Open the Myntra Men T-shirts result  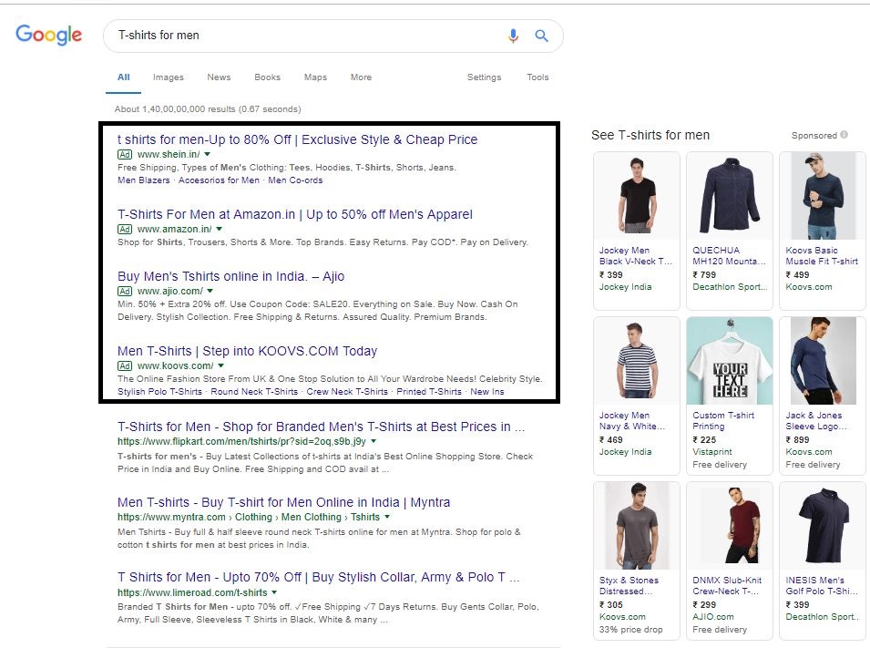click(x=283, y=502)
